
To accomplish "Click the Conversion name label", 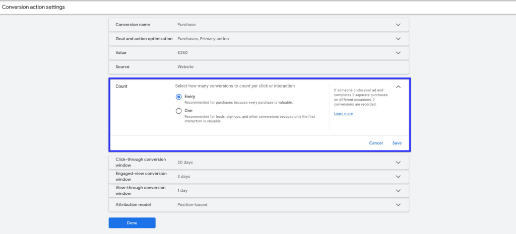I will pyautogui.click(x=133, y=25).
